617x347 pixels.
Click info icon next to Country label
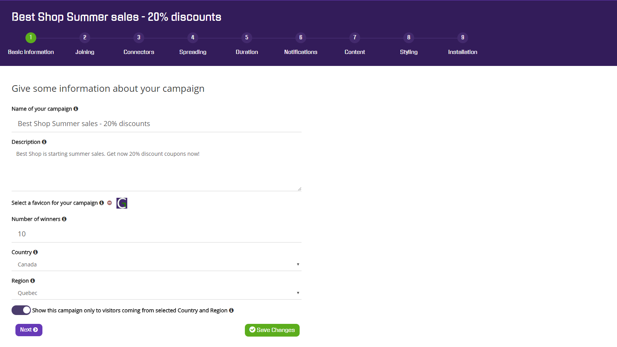click(35, 252)
